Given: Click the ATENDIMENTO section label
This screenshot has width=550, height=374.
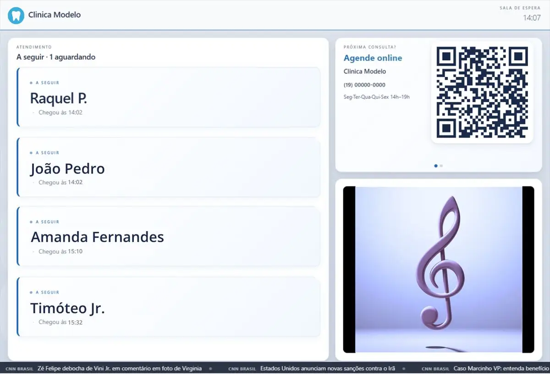Looking at the screenshot, I should [x=34, y=47].
